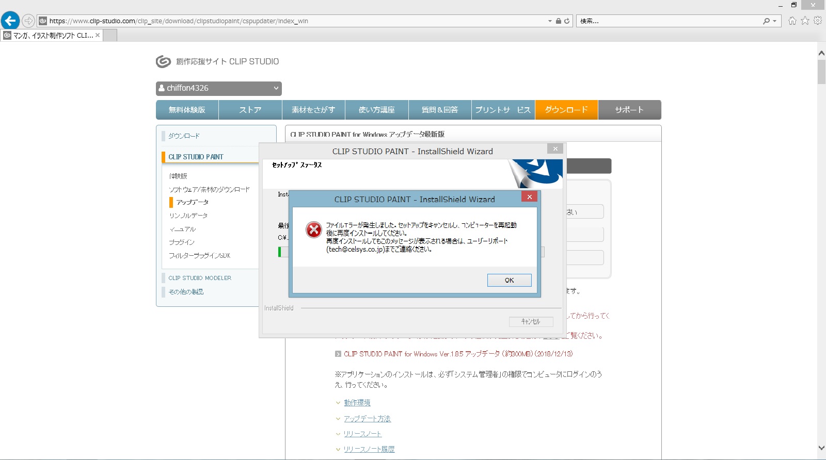The width and height of the screenshot is (826, 460).
Task: Click the arrow icon beside the Ver.1.8.5 updater link
Action: pos(338,354)
